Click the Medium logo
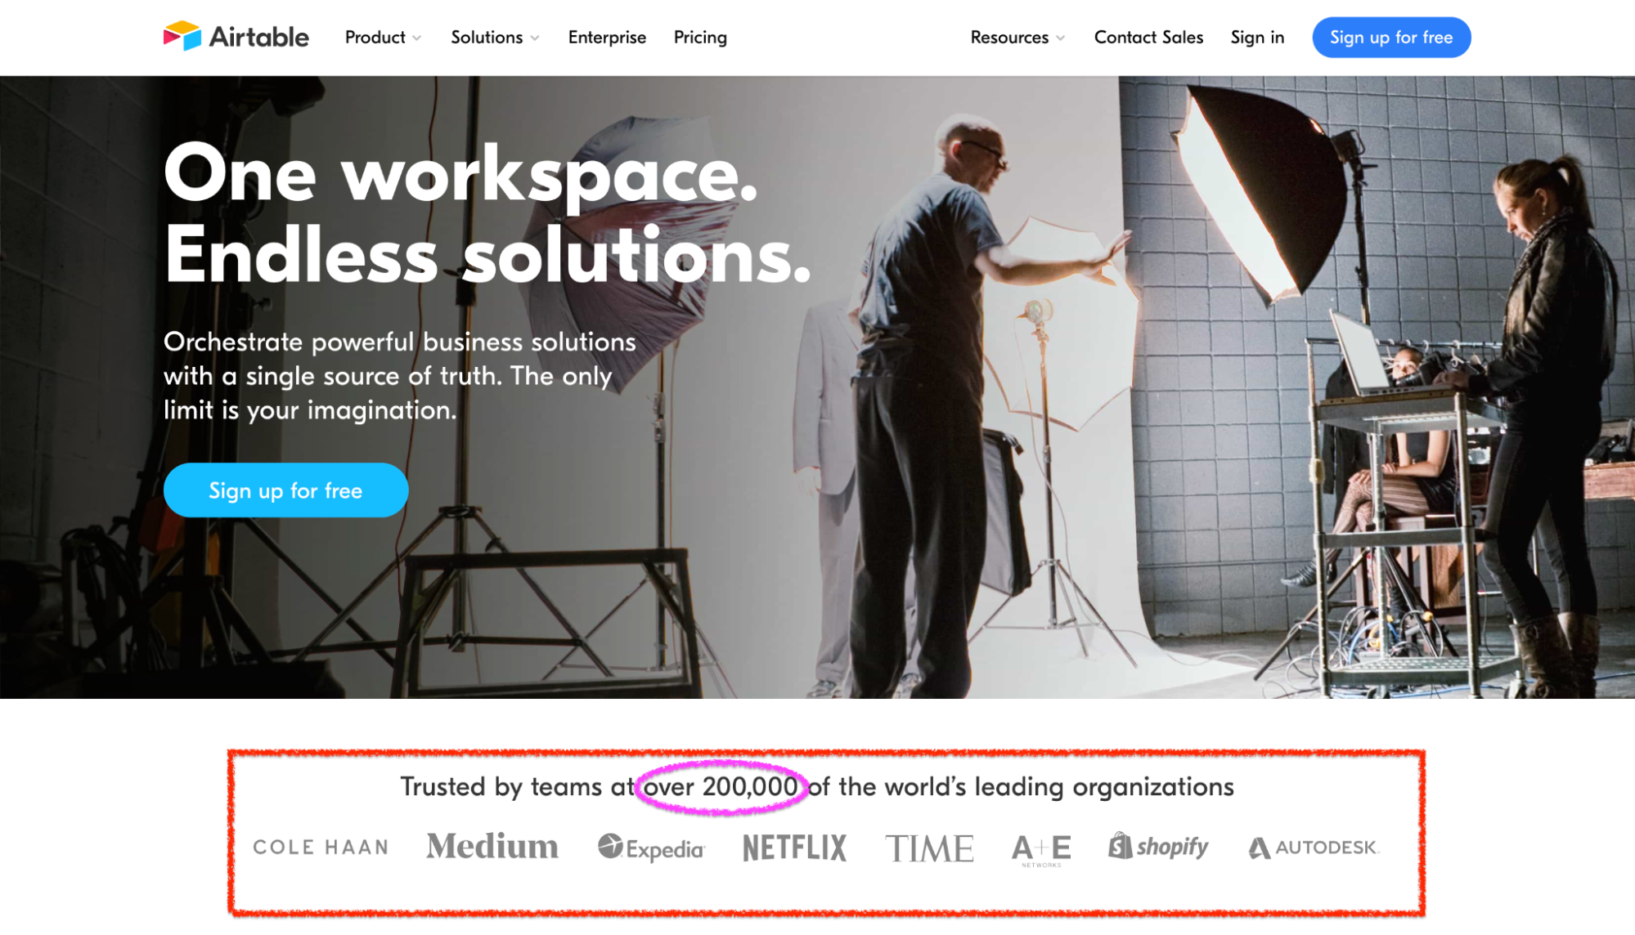This screenshot has height=935, width=1635. [x=492, y=847]
